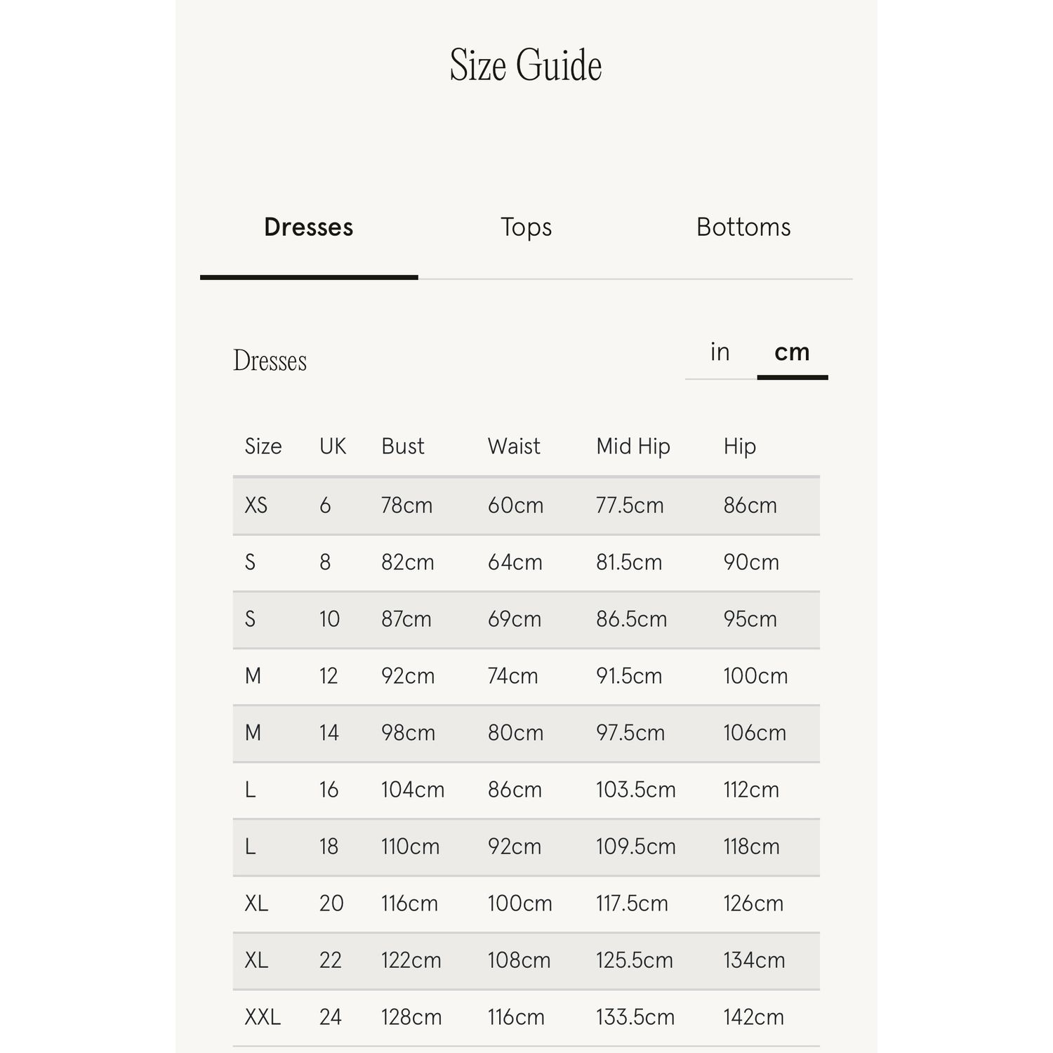Viewport: 1053px width, 1053px height.
Task: Click the 80cm waist value
Action: coord(515,733)
